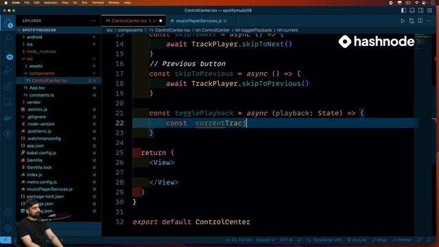439x247 pixels.
Task: Click line number 25 in gutter
Action: tap(119, 152)
